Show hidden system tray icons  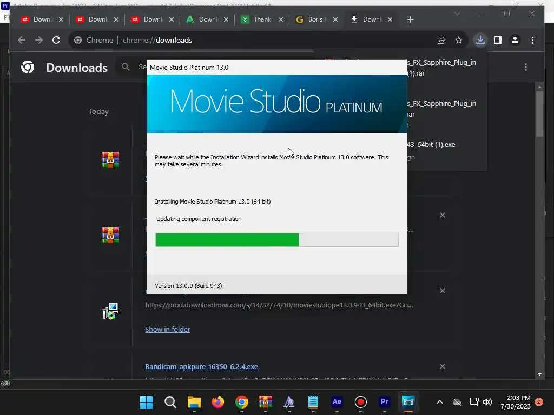click(440, 402)
